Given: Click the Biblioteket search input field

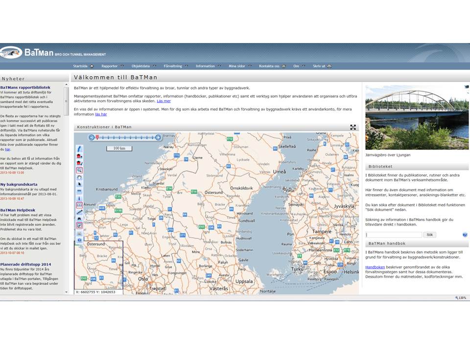Looking at the screenshot, I should click(x=394, y=235).
